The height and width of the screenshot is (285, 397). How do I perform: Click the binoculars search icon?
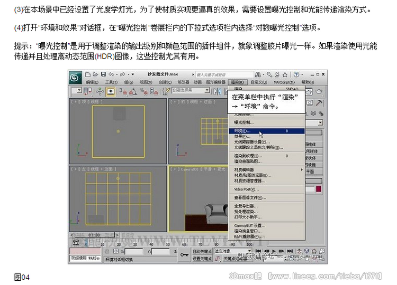click(x=258, y=74)
